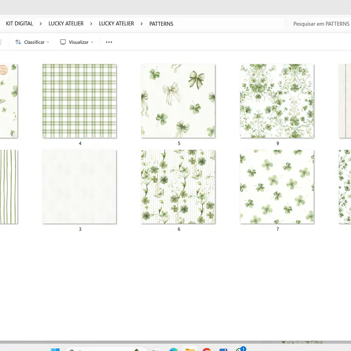
Task: Open the Classificar sort dropdown
Action: [x=32, y=42]
